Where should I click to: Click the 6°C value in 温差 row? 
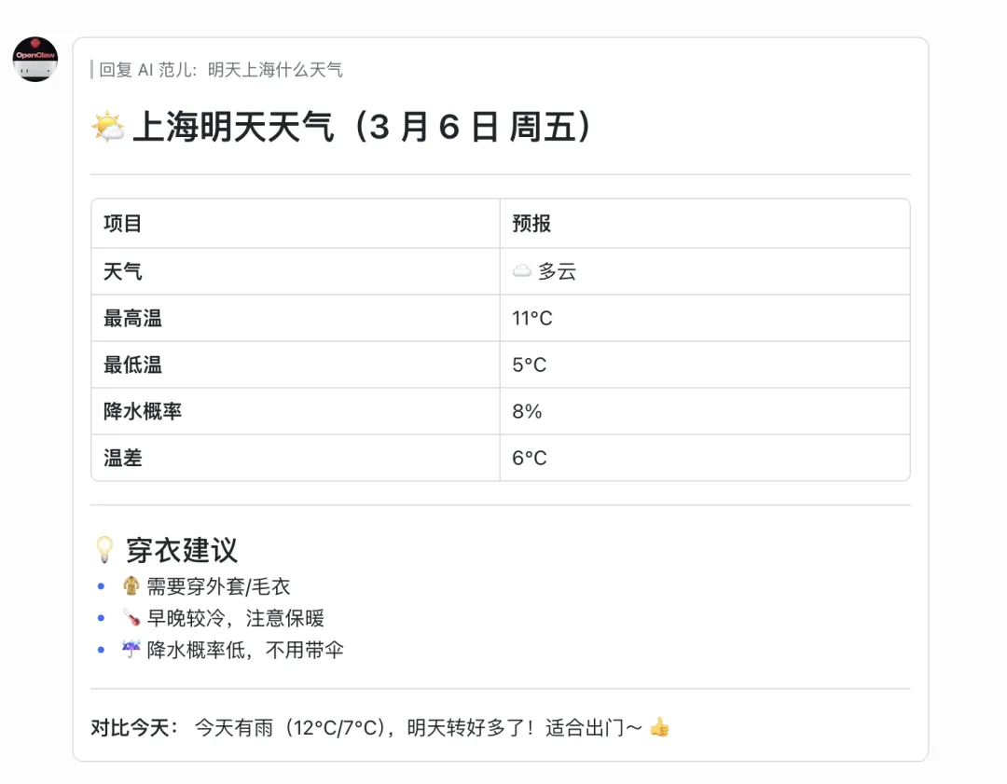click(530, 458)
